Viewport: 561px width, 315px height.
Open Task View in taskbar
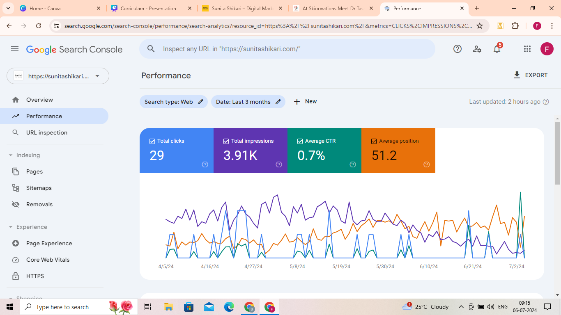(148, 307)
